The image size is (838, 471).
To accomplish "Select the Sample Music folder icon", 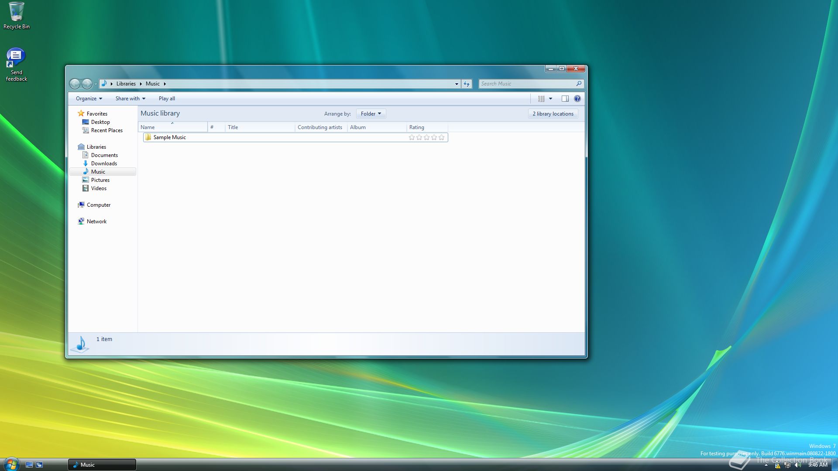I will [x=148, y=137].
